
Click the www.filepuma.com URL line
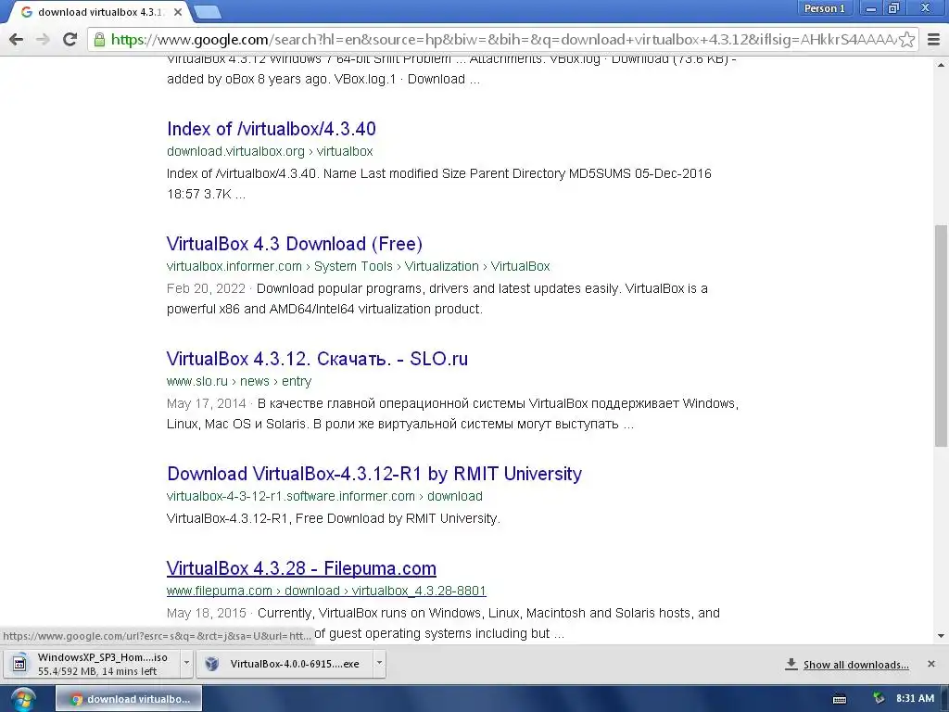pyautogui.click(x=326, y=591)
